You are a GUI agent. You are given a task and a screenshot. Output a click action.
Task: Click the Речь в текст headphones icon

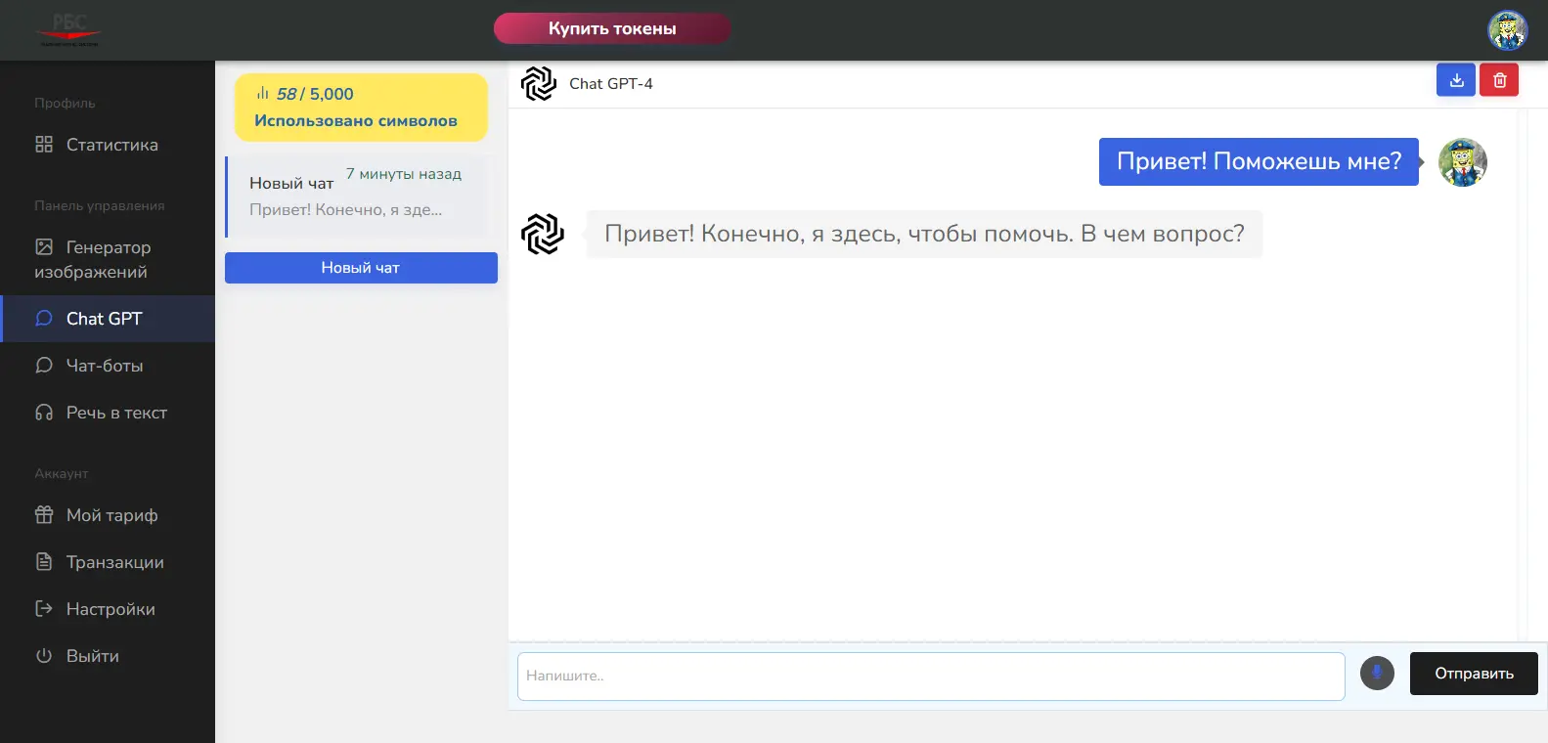tap(44, 413)
